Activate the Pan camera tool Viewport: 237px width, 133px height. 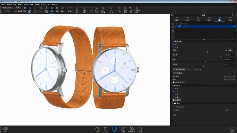click(57, 9)
